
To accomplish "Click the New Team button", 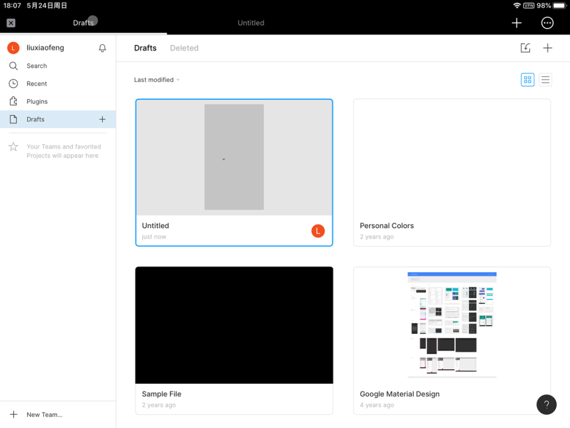I will pos(44,415).
